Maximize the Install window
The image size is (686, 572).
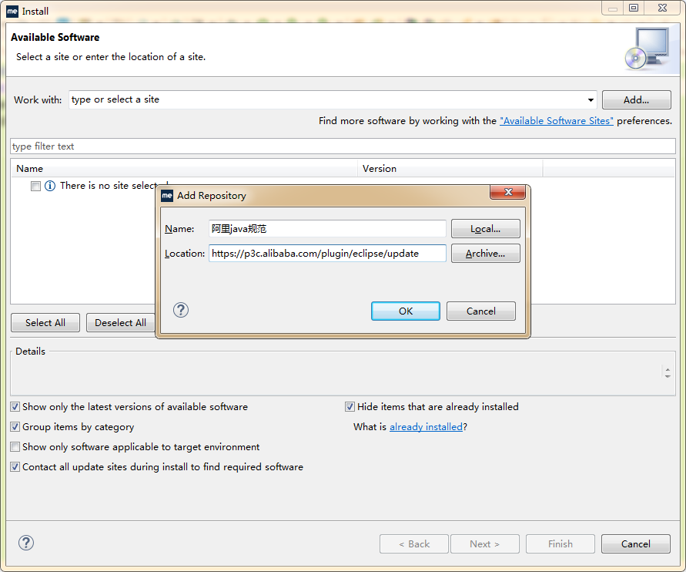[634, 8]
